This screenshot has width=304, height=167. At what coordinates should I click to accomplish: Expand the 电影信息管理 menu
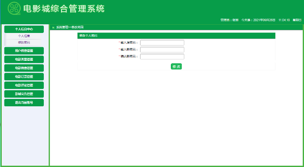[x=24, y=68]
